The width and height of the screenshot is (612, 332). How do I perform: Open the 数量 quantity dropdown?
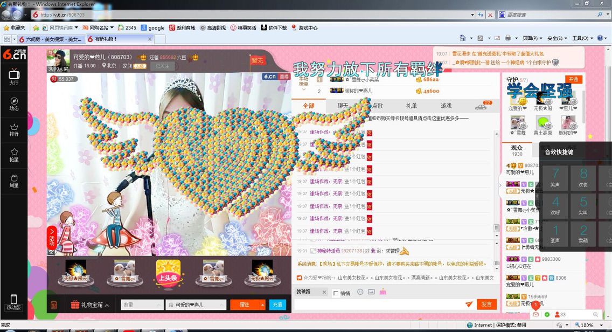click(x=142, y=305)
